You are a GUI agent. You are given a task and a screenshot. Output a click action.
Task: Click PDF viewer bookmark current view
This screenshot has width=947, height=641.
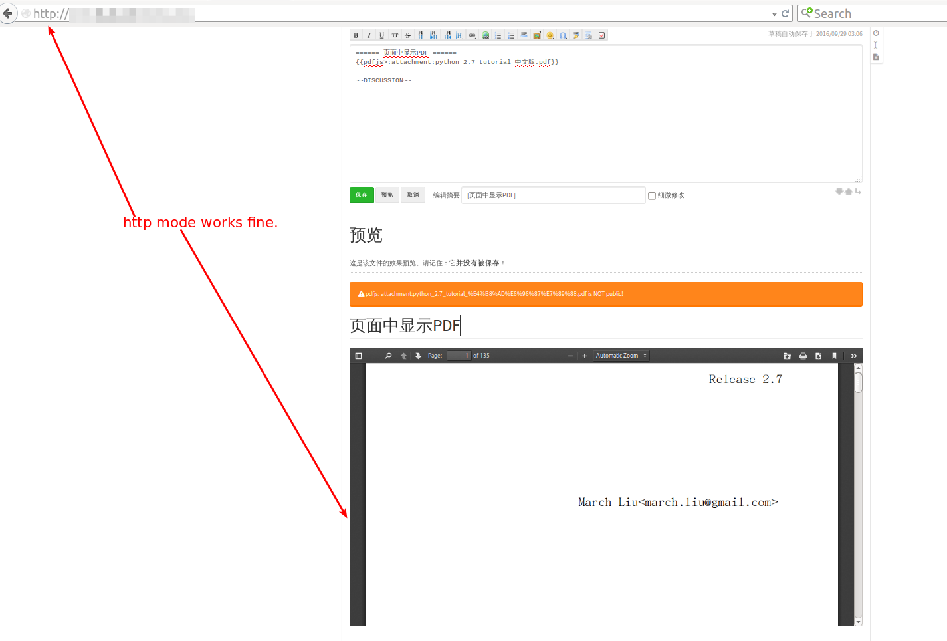pos(834,356)
